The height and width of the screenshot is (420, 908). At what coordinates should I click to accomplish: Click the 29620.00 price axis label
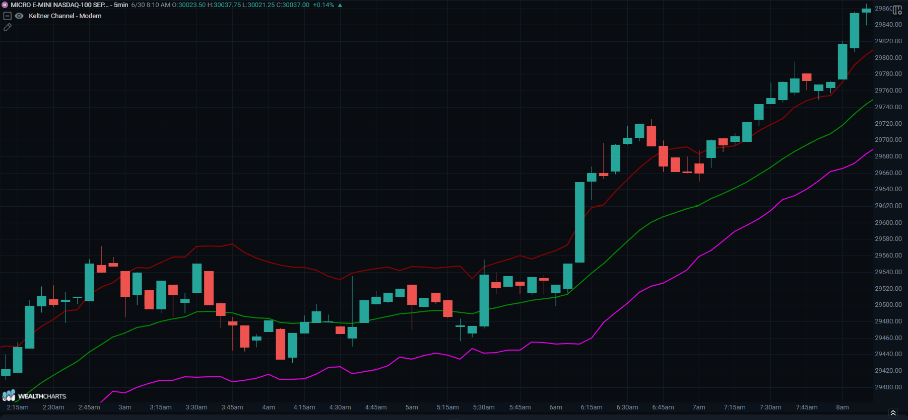pyautogui.click(x=888, y=206)
